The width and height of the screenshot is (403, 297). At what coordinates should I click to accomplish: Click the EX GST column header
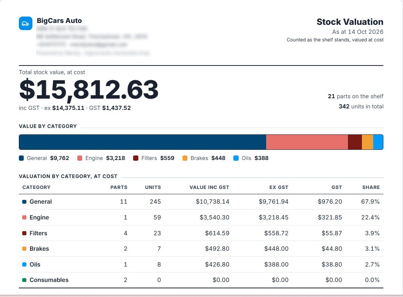[x=279, y=187]
